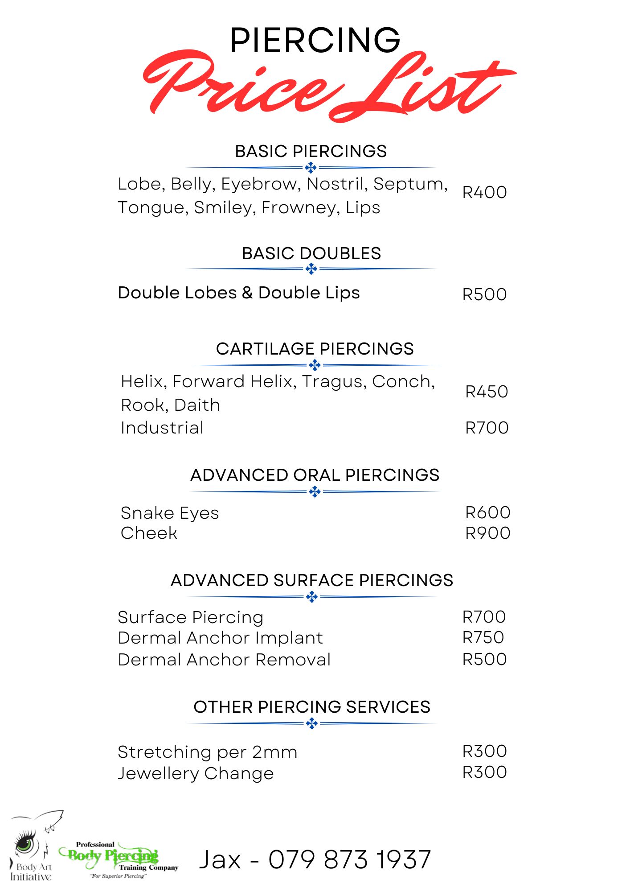This screenshot has height=892, width=630.
Task: Click the Cheek R900 price
Action: coord(487,533)
